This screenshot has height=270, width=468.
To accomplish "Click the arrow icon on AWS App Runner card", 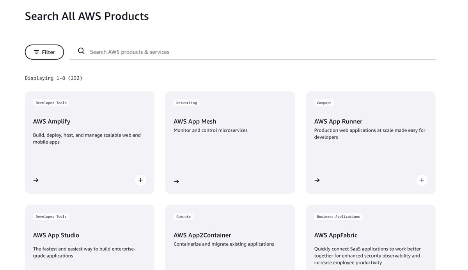I will [x=317, y=180].
